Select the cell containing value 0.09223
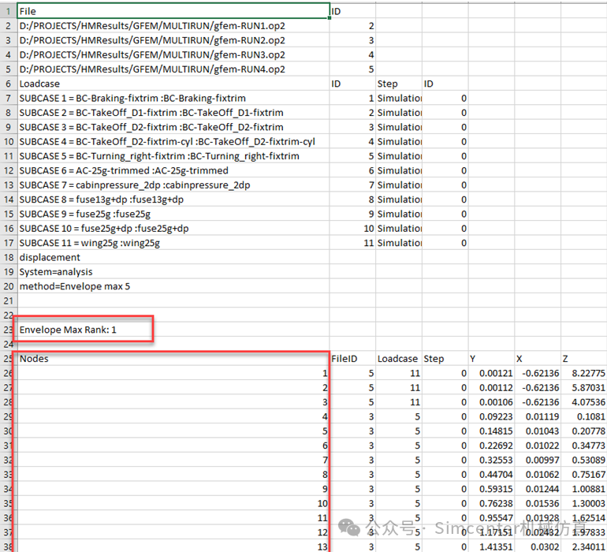 coord(493,416)
